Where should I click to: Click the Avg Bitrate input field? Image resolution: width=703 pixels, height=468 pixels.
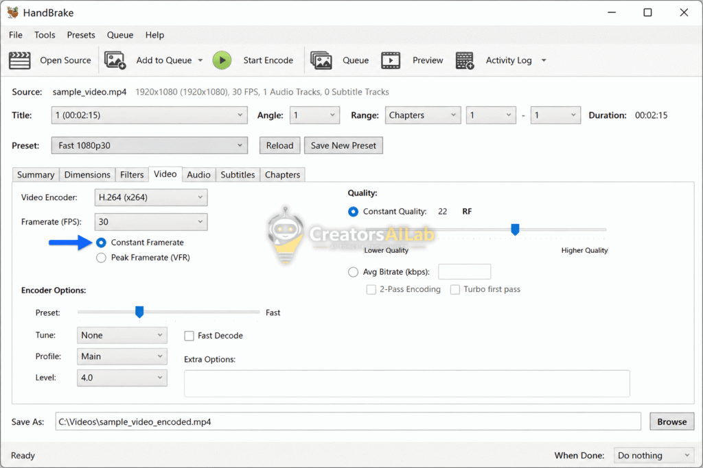coord(465,271)
